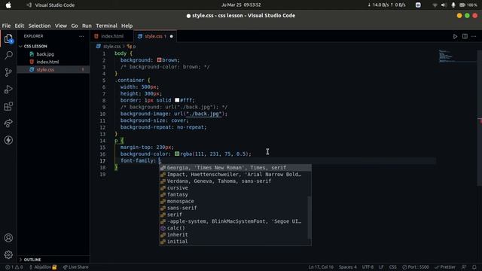This screenshot has height=271, width=482.
Task: Open the Help menu
Action: (127, 26)
